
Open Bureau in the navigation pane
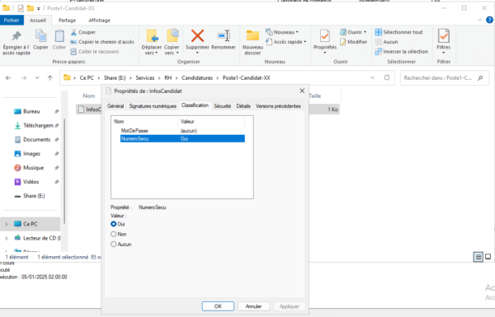tap(31, 111)
